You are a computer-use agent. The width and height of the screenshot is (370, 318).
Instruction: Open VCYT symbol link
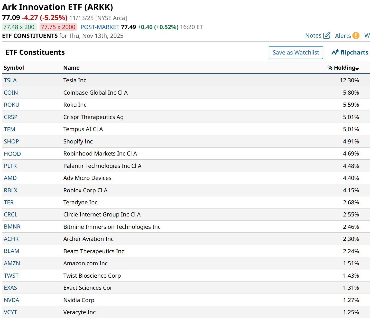11,312
